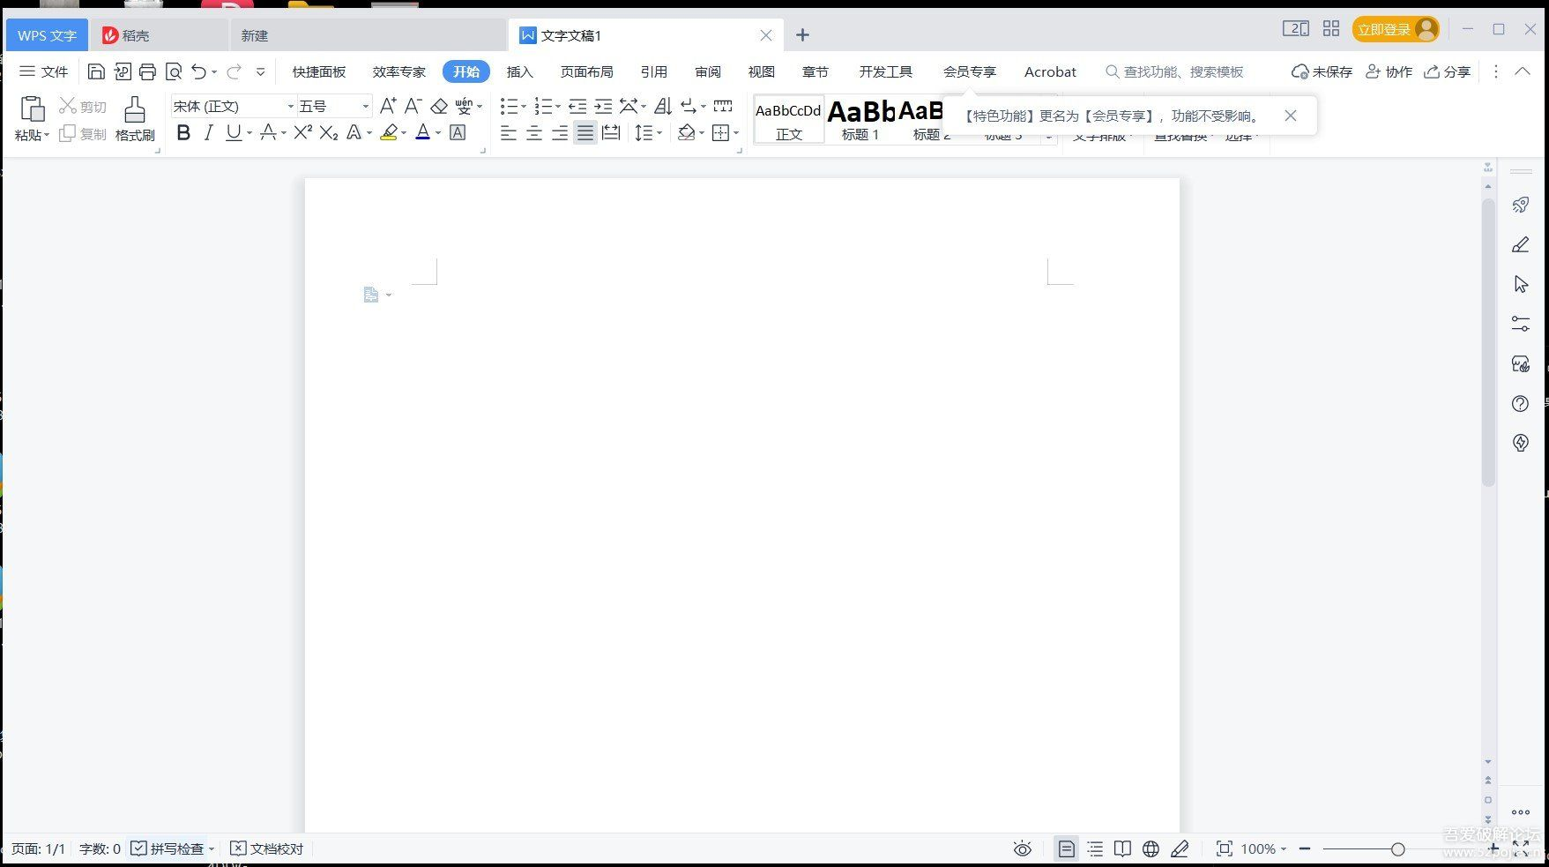Toggle spell check in status bar

point(168,848)
